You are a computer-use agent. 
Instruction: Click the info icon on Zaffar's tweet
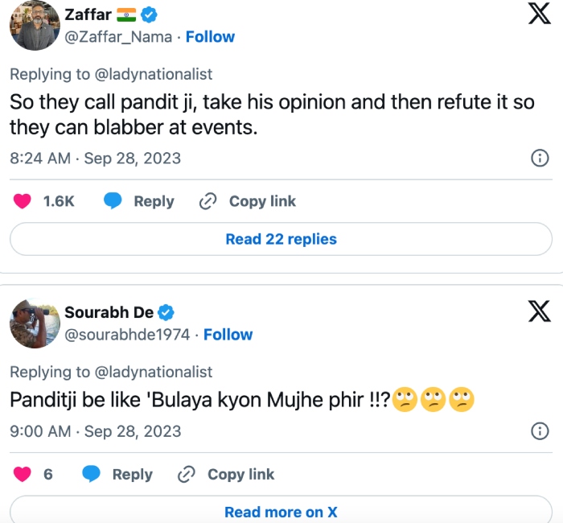(x=540, y=158)
